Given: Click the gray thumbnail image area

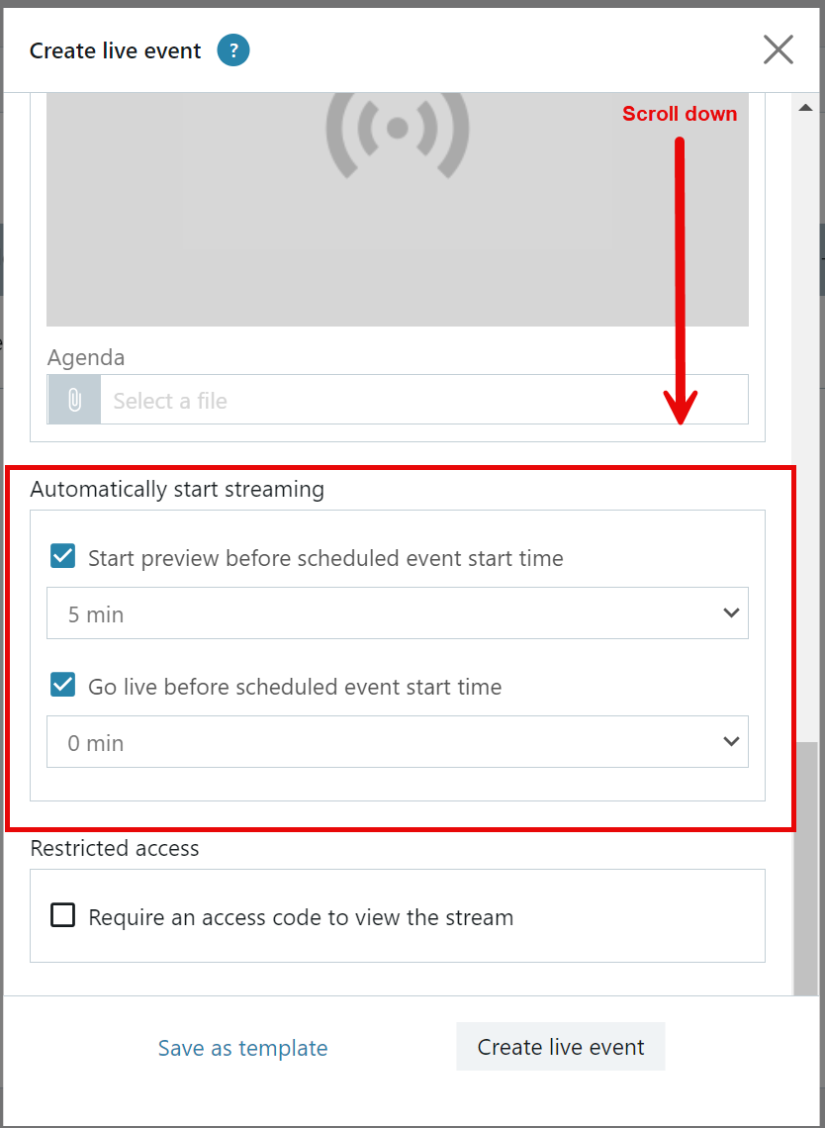Looking at the screenshot, I should pos(397,210).
